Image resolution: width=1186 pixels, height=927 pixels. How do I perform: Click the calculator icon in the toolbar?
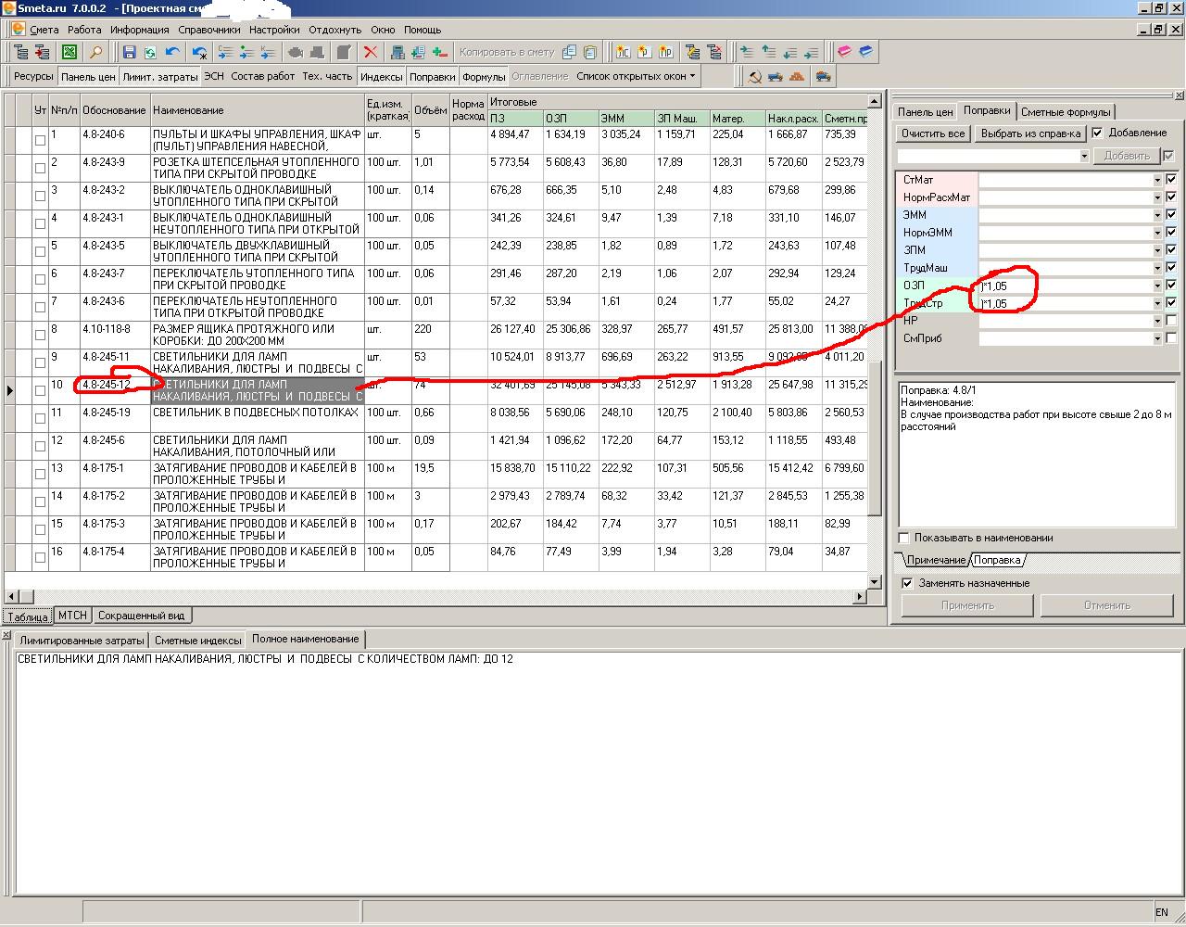coord(397,52)
